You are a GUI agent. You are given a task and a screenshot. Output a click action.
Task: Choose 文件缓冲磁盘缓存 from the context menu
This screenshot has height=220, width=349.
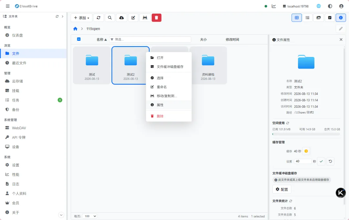point(169,67)
